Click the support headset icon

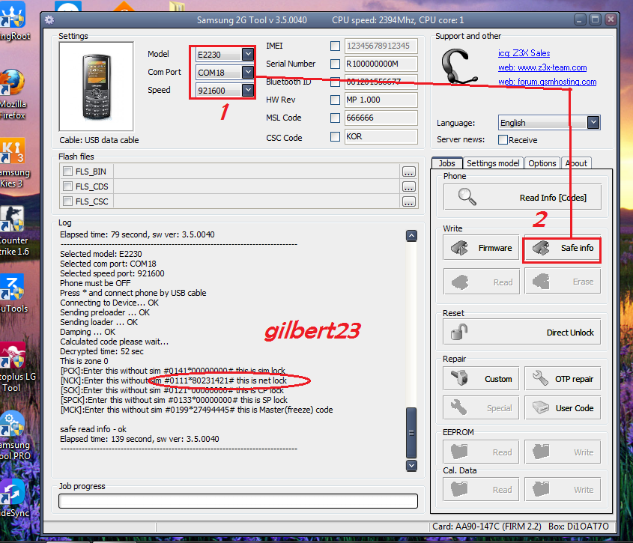tap(458, 67)
